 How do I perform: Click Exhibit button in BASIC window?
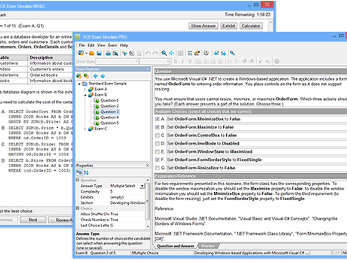(229, 26)
